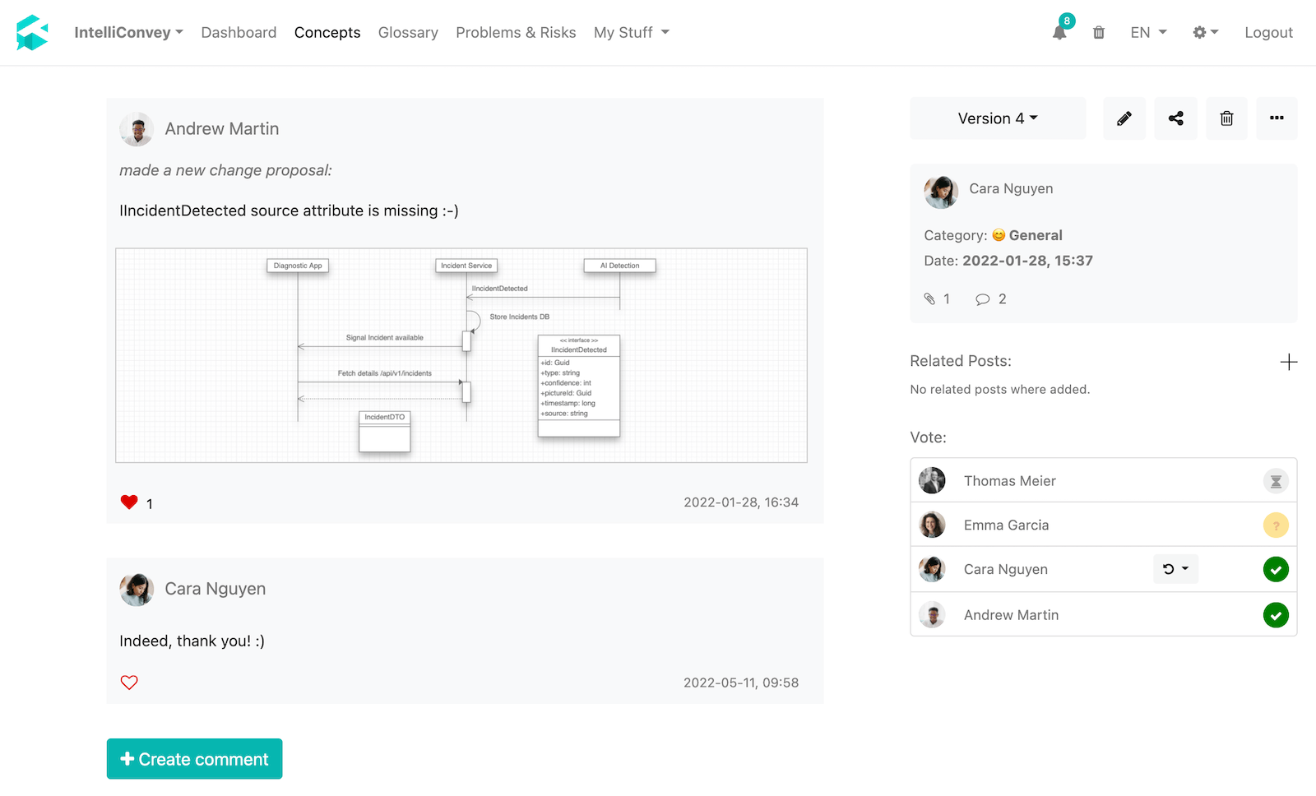This screenshot has width=1316, height=796.
Task: Click the Create comment button
Action: [x=194, y=759]
